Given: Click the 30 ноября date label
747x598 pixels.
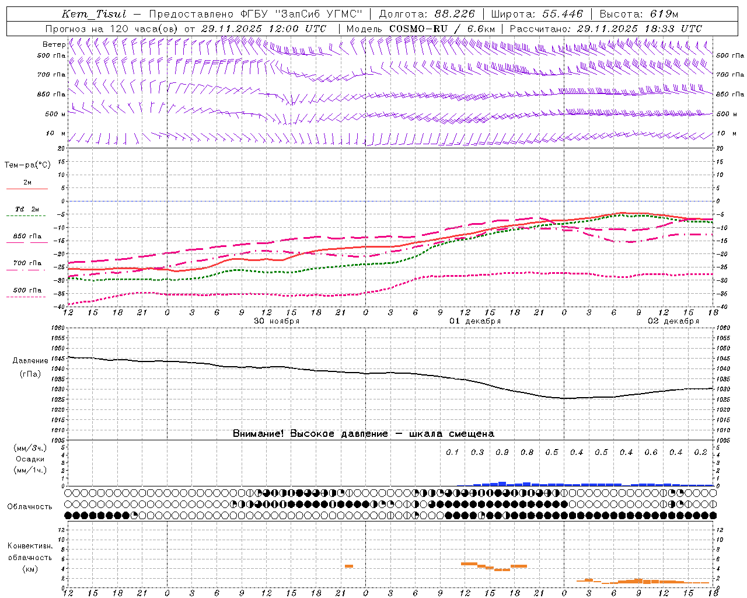Looking at the screenshot, I should point(277,321).
